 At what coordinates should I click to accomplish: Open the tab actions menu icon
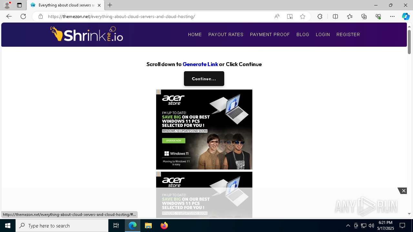tap(19, 5)
